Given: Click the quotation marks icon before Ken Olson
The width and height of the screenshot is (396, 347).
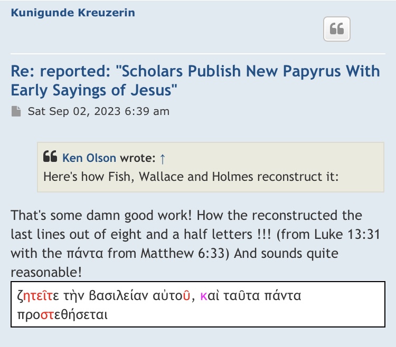Looking at the screenshot, I should (x=50, y=157).
